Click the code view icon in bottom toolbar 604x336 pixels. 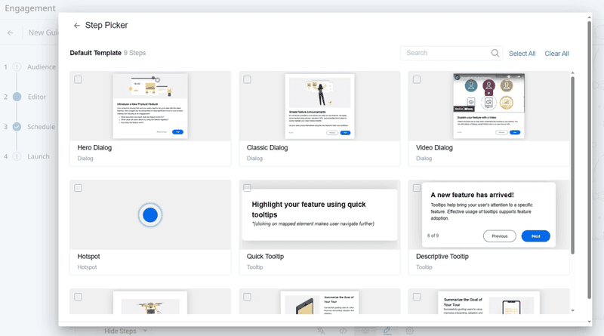pyautogui.click(x=343, y=331)
